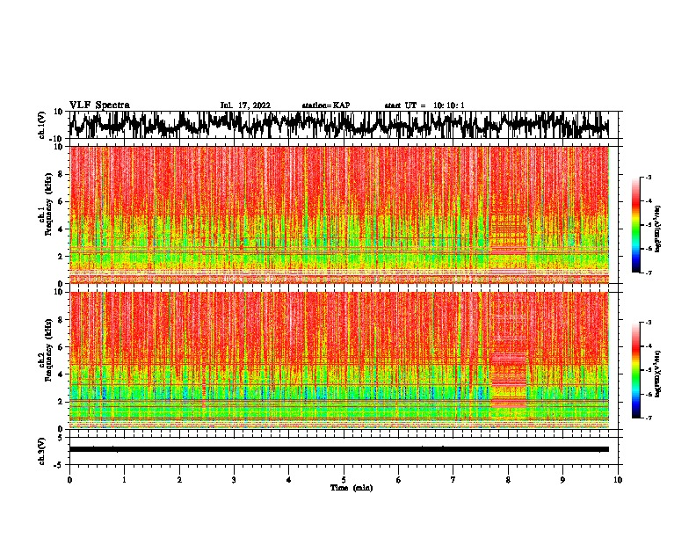
Task: Click time axis tick label '1'
Action: click(x=124, y=480)
